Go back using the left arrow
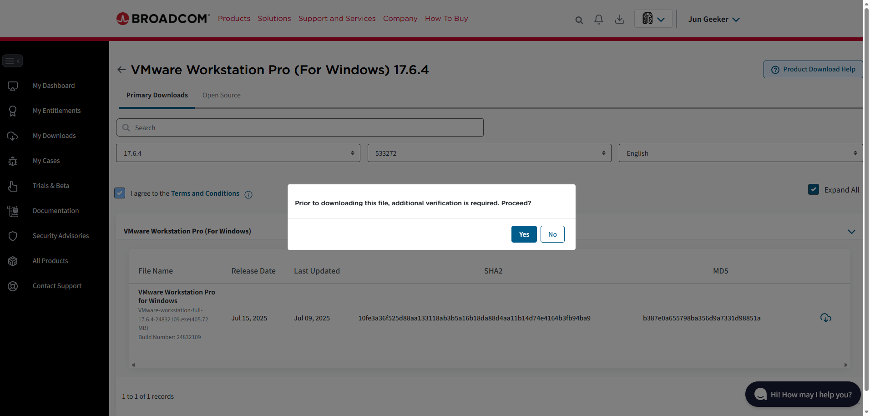The width and height of the screenshot is (870, 416). click(121, 70)
